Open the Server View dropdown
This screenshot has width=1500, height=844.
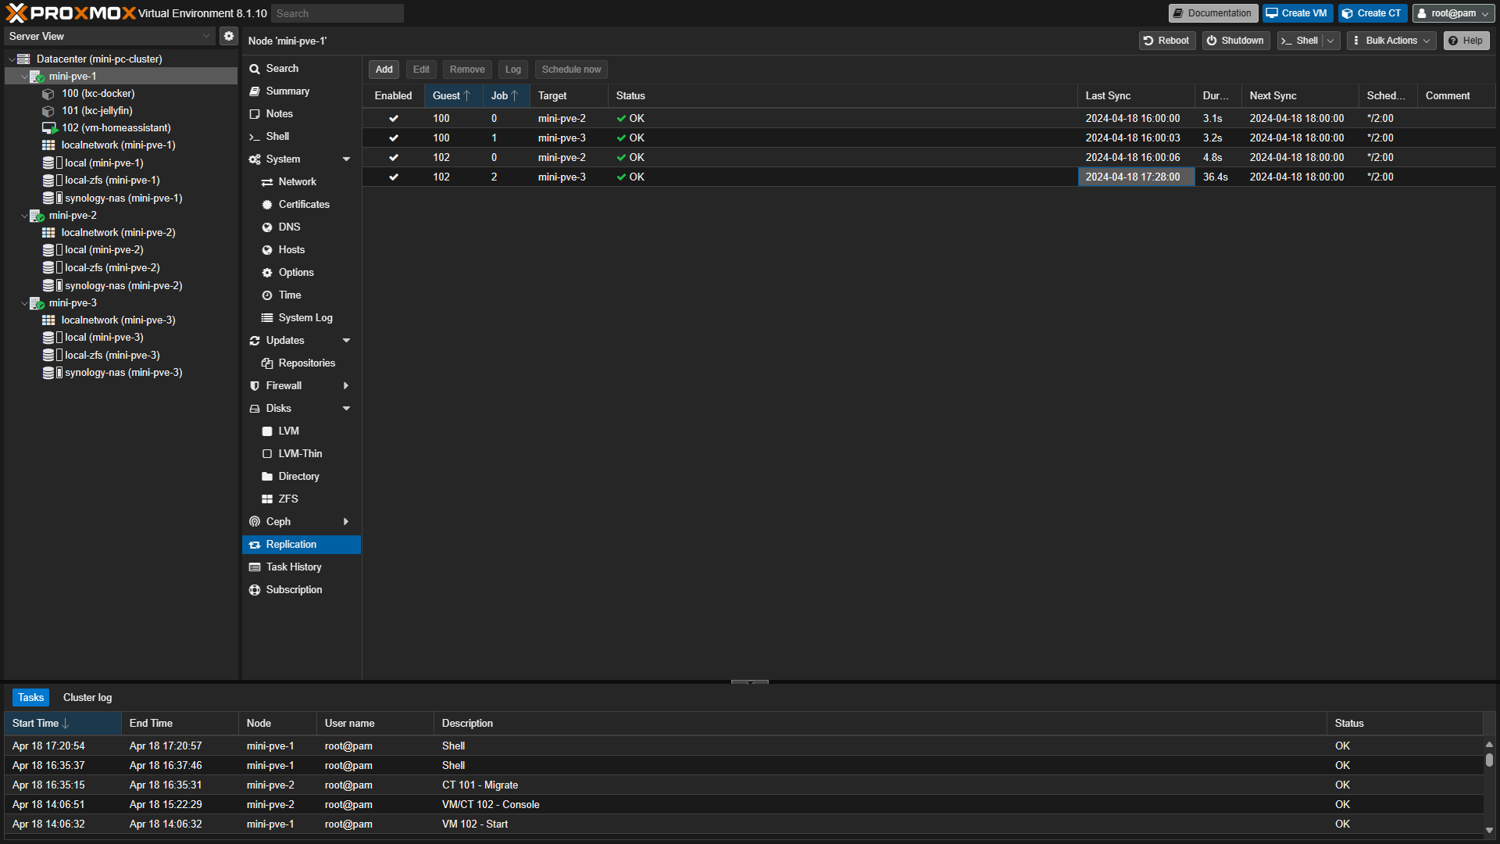(x=206, y=36)
